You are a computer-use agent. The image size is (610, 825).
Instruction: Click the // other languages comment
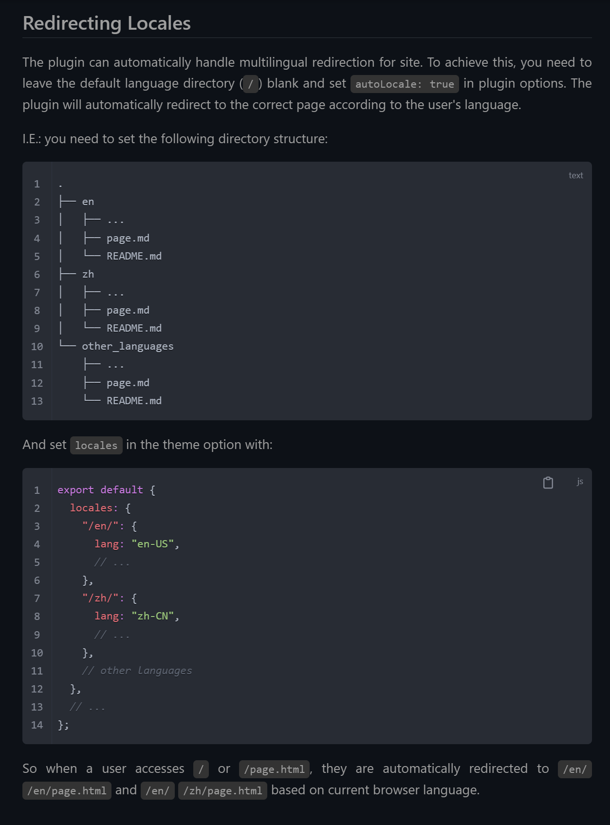(137, 671)
